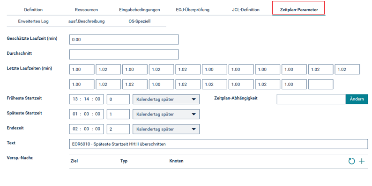Click the Zeitplan-Abhängigkeit label
The height and width of the screenshot is (186, 372).
[236, 98]
